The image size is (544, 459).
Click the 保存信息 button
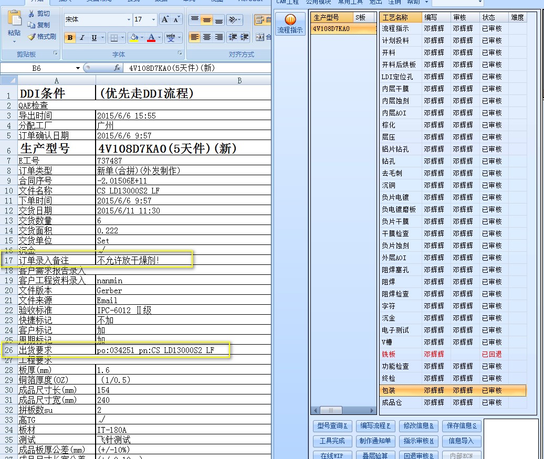pos(462,426)
